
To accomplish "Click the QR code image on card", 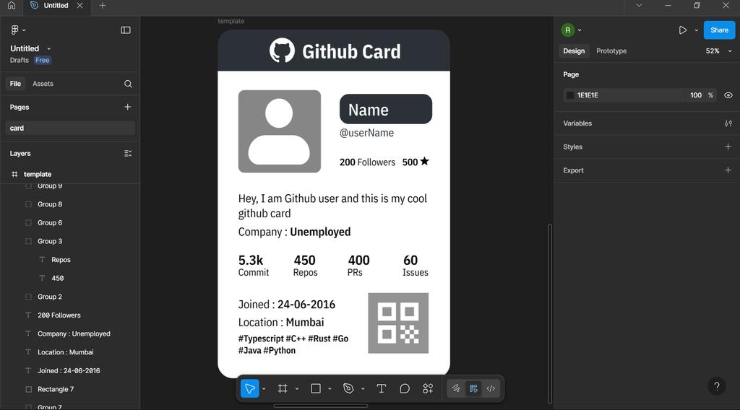I will (x=398, y=323).
